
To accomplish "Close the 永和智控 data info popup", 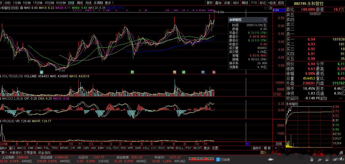I will click(x=265, y=20).
